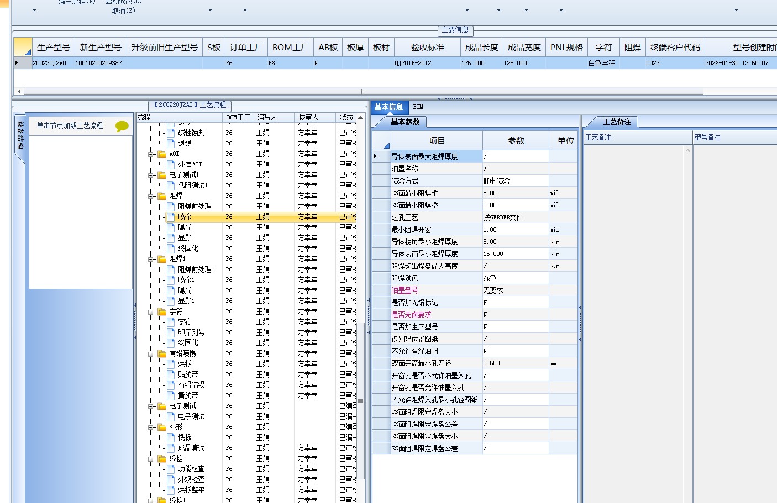Screen dimensions: 777x503
Task: Open the 工艺备注 tab
Action: tap(617, 122)
